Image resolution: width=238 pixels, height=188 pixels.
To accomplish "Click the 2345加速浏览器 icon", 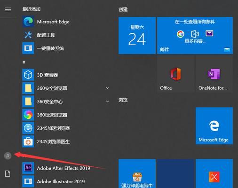I will (x=28, y=128).
